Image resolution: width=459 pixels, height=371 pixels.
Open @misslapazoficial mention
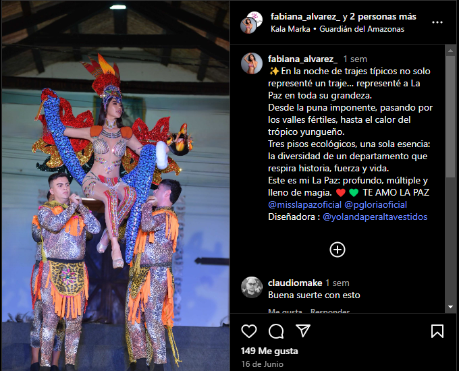click(304, 204)
